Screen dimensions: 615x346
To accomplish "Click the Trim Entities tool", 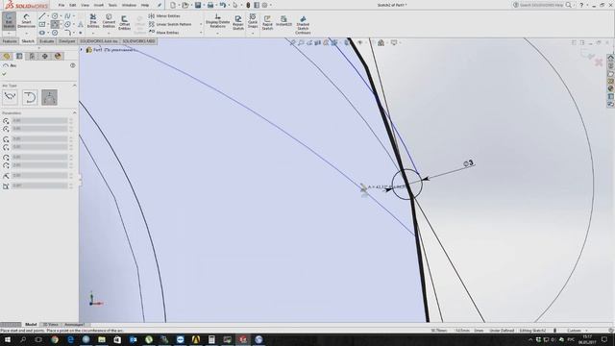I will 93,21.
